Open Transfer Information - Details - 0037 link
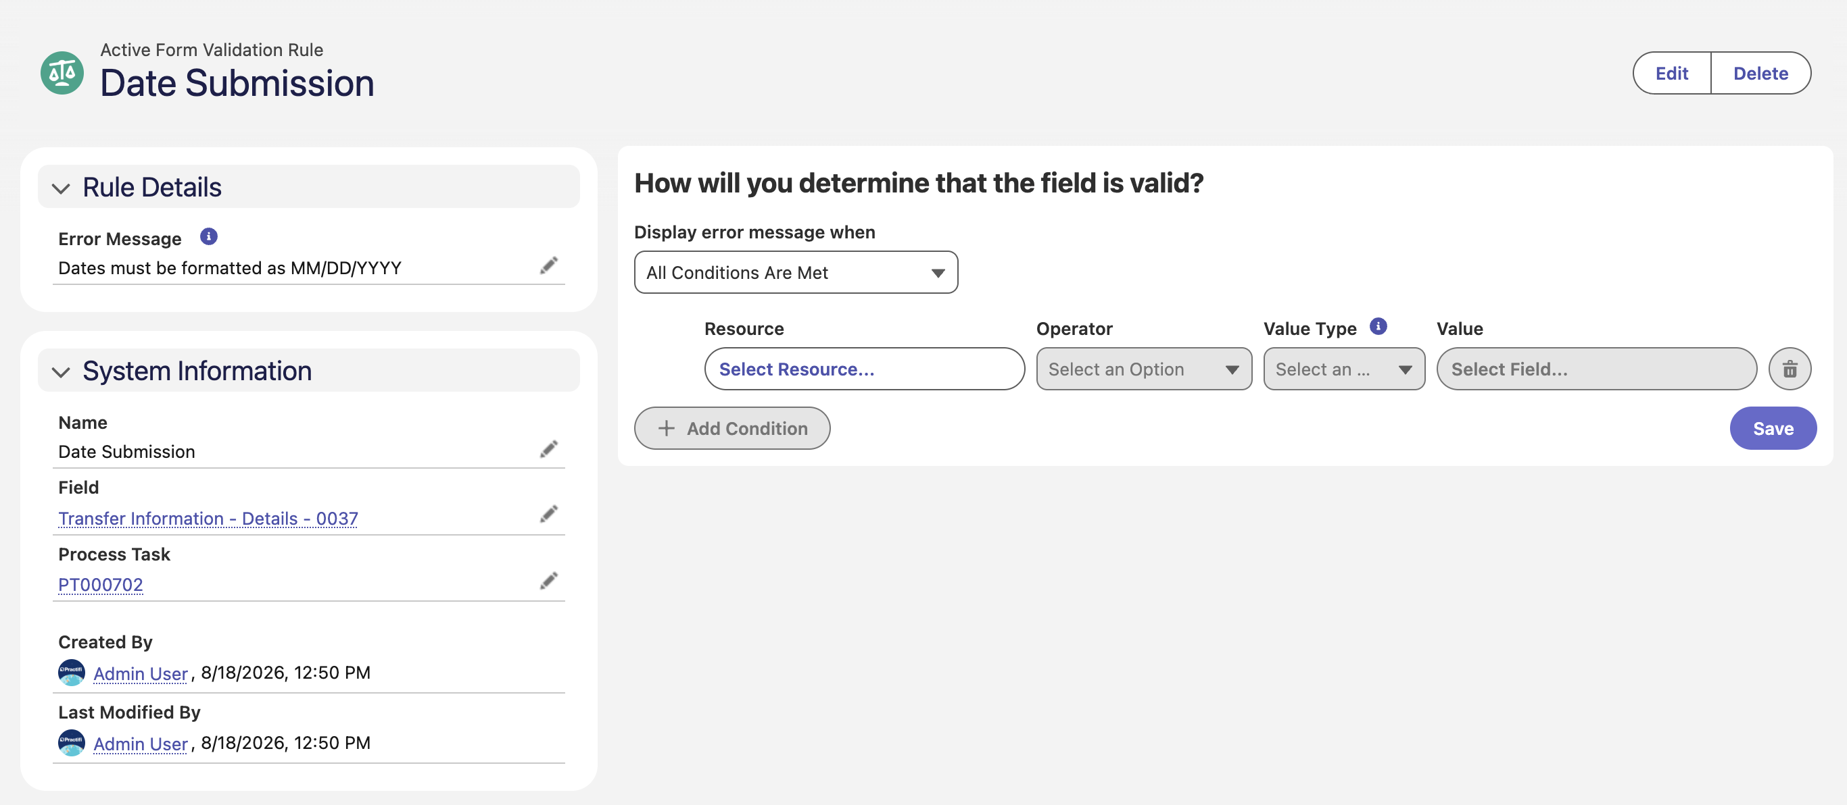This screenshot has height=805, width=1847. coord(208,519)
